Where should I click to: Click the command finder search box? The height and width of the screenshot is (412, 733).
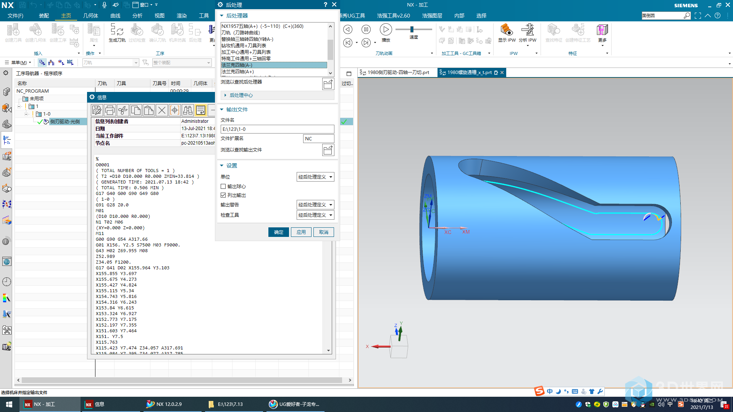pyautogui.click(x=666, y=16)
